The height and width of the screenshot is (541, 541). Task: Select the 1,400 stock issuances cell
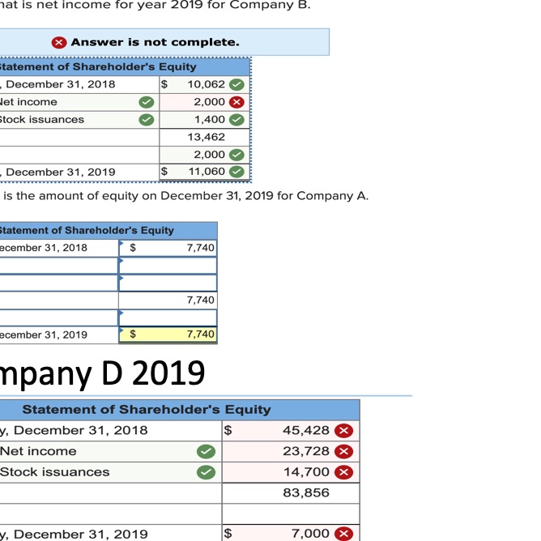point(204,120)
